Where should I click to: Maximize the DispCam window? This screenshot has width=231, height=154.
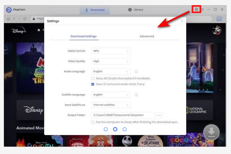[215, 9]
